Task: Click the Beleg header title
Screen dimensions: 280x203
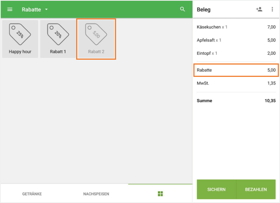Action: coord(204,10)
